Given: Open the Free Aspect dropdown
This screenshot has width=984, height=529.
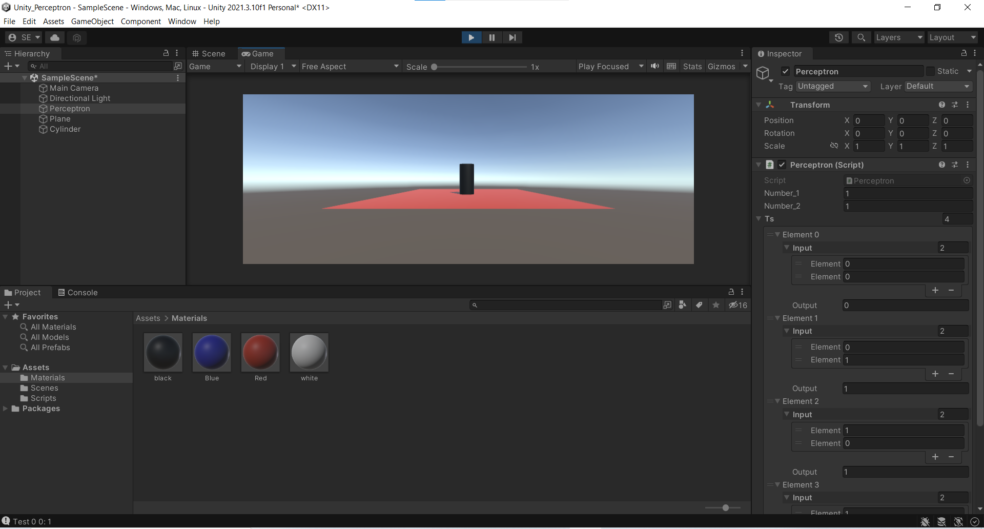Looking at the screenshot, I should click(351, 67).
